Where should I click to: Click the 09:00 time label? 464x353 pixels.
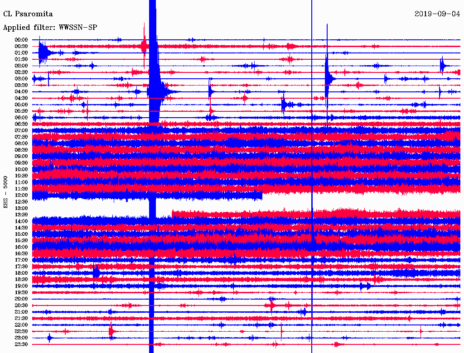coord(21,157)
